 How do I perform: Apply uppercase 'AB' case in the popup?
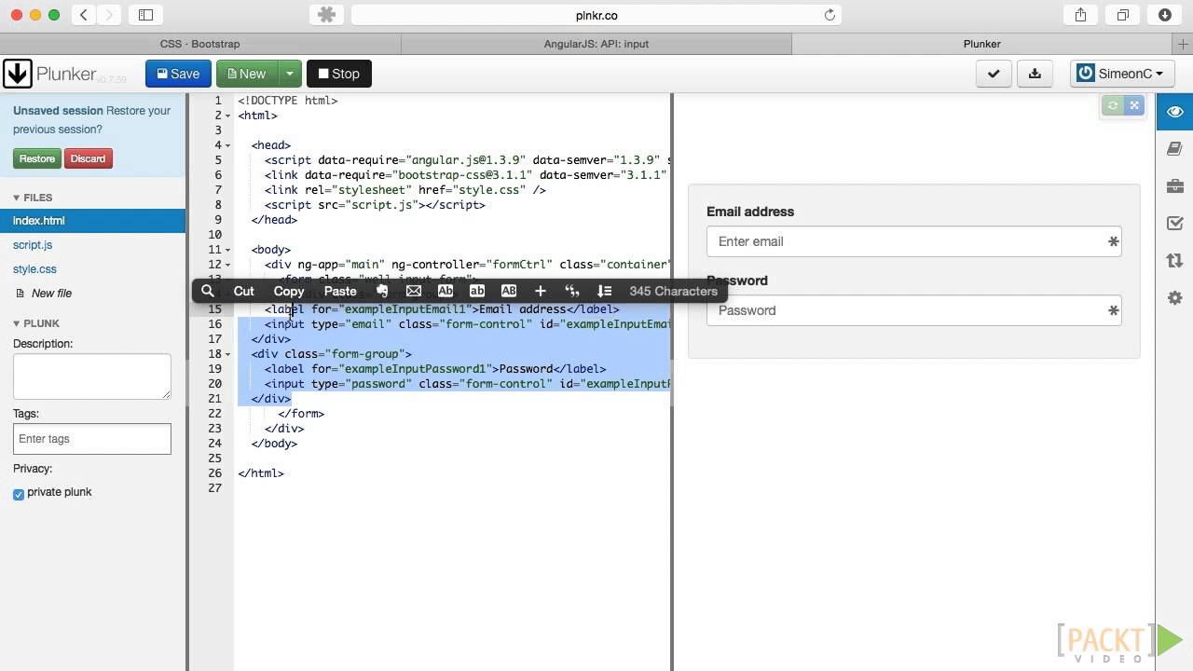[x=509, y=291]
